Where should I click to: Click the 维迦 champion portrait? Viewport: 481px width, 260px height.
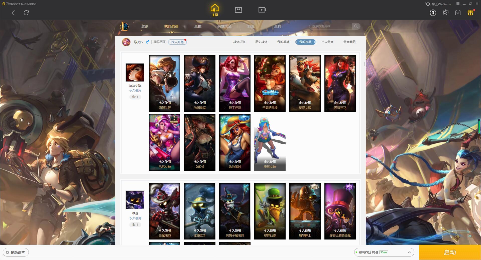pyautogui.click(x=135, y=200)
